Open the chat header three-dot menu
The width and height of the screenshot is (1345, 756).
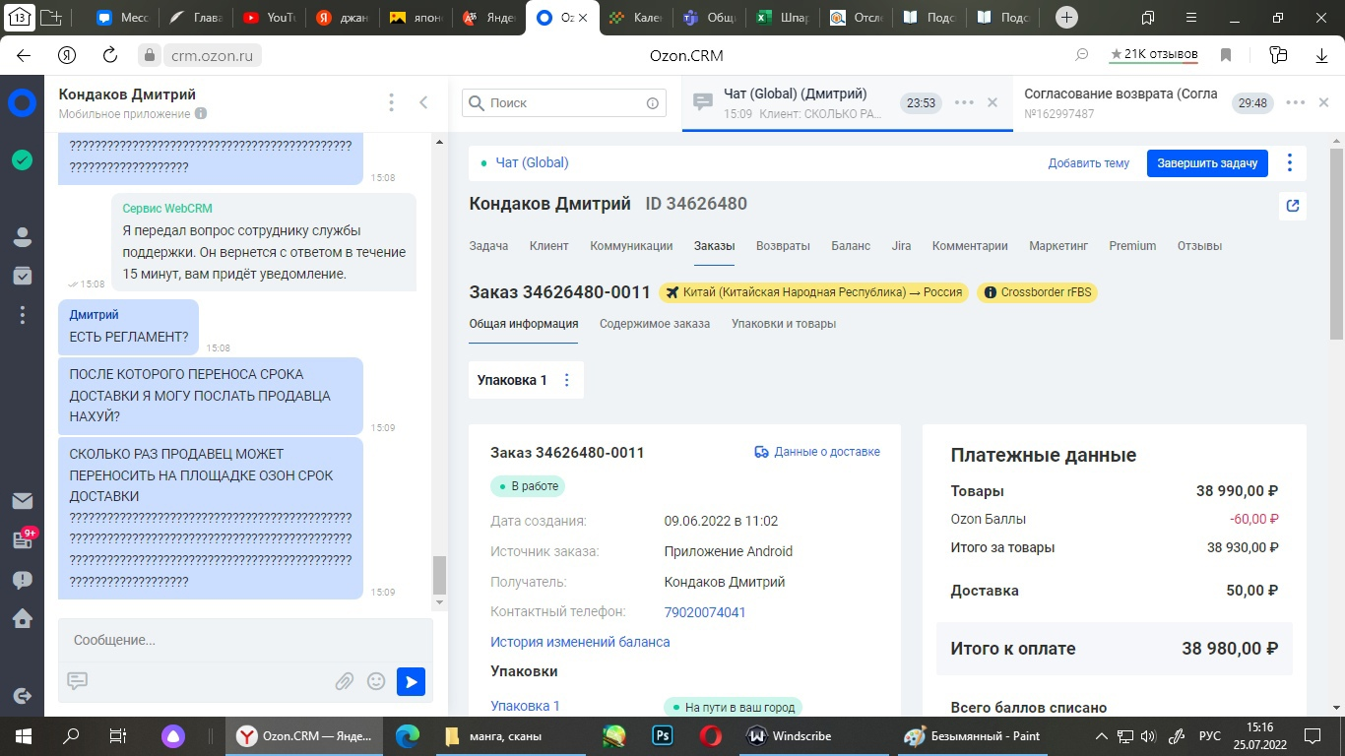pyautogui.click(x=391, y=102)
